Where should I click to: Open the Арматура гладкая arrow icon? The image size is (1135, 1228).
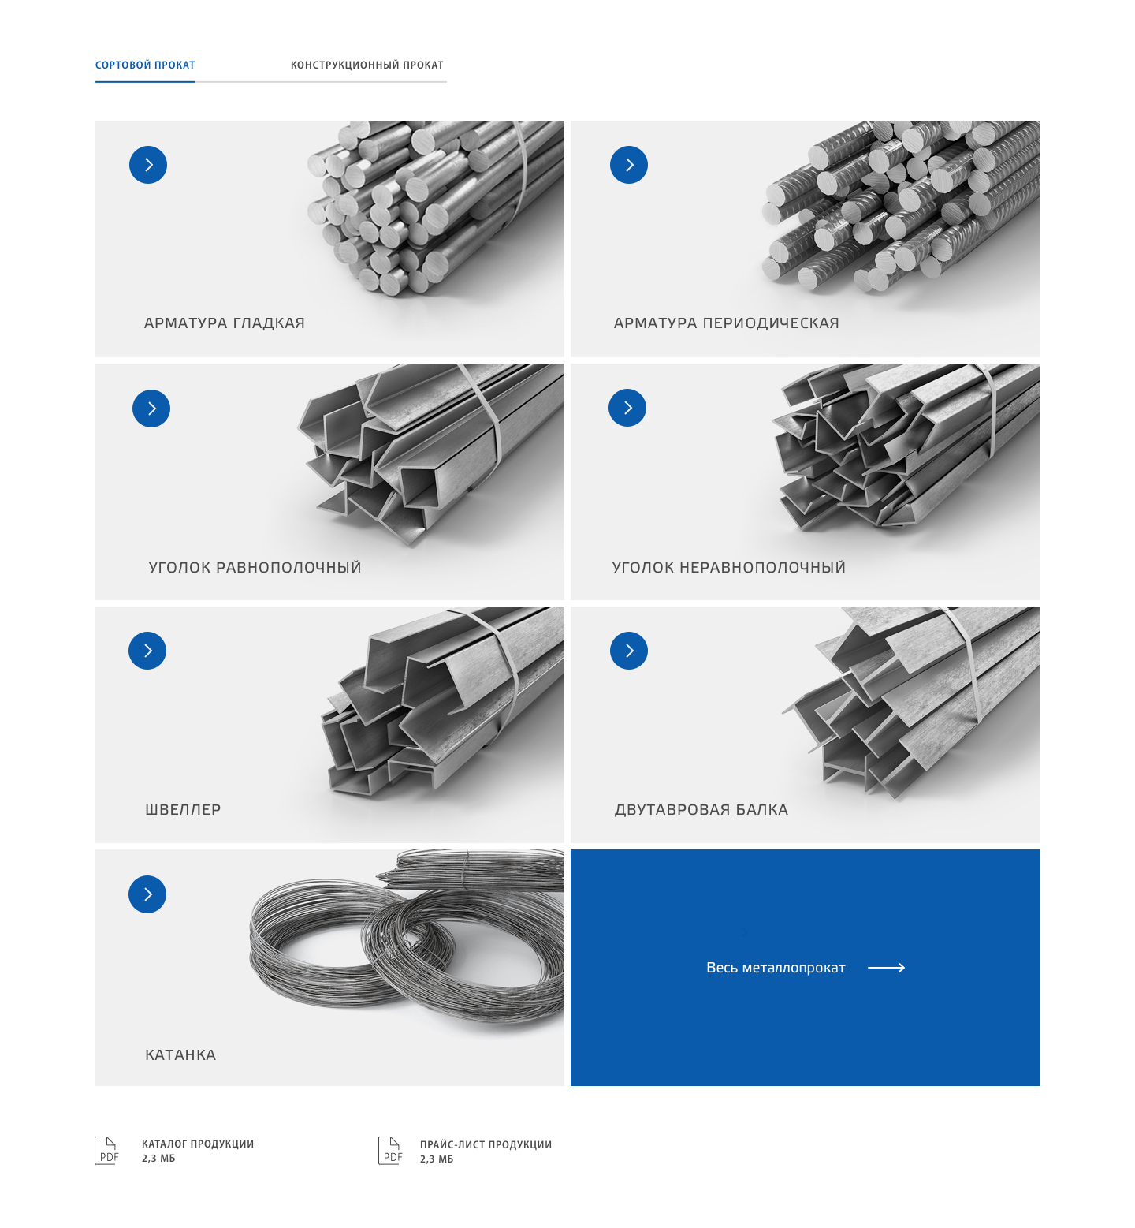(x=148, y=165)
